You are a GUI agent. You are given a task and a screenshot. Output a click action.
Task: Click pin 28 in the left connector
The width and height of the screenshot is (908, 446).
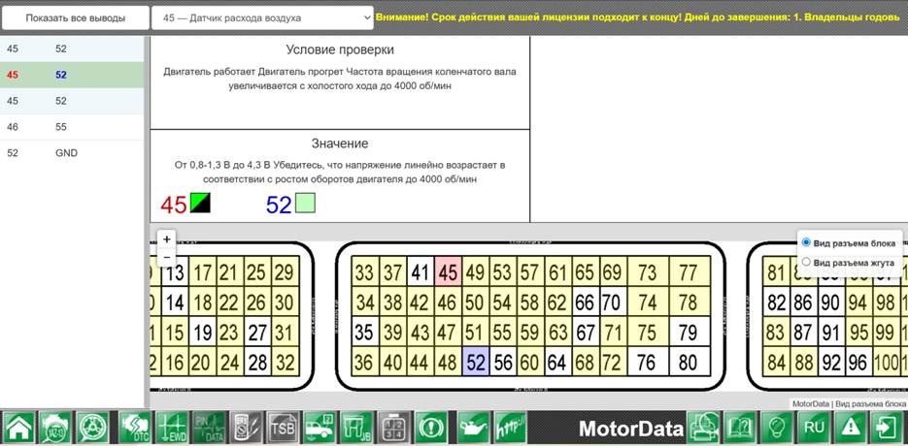point(257,362)
